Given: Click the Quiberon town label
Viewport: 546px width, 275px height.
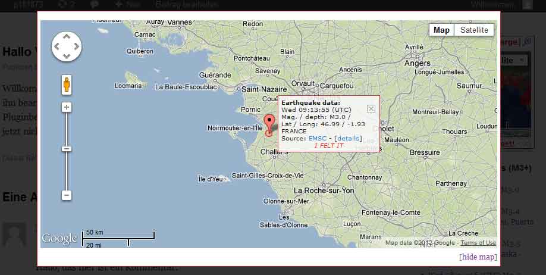Looking at the screenshot, I should [x=140, y=51].
